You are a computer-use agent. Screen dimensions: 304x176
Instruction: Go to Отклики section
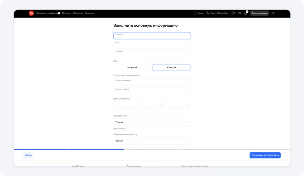tap(66, 13)
